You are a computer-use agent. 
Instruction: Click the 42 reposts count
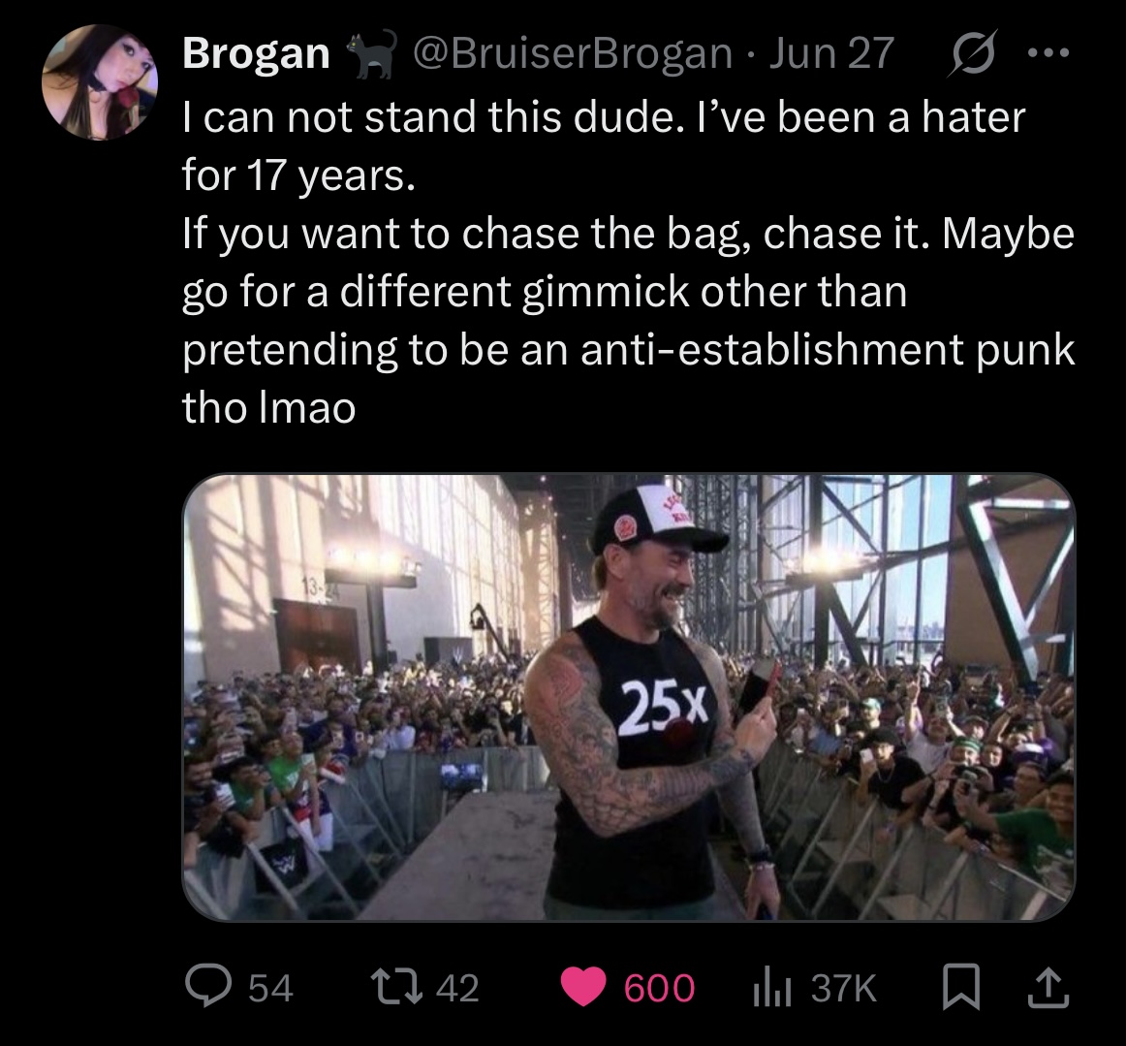[x=457, y=988]
